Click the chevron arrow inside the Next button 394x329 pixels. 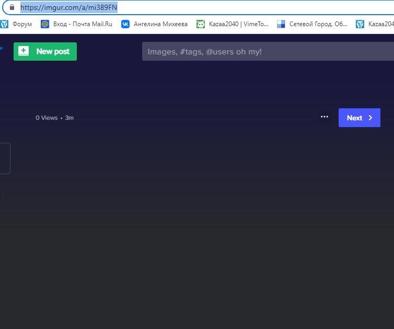pyautogui.click(x=370, y=118)
